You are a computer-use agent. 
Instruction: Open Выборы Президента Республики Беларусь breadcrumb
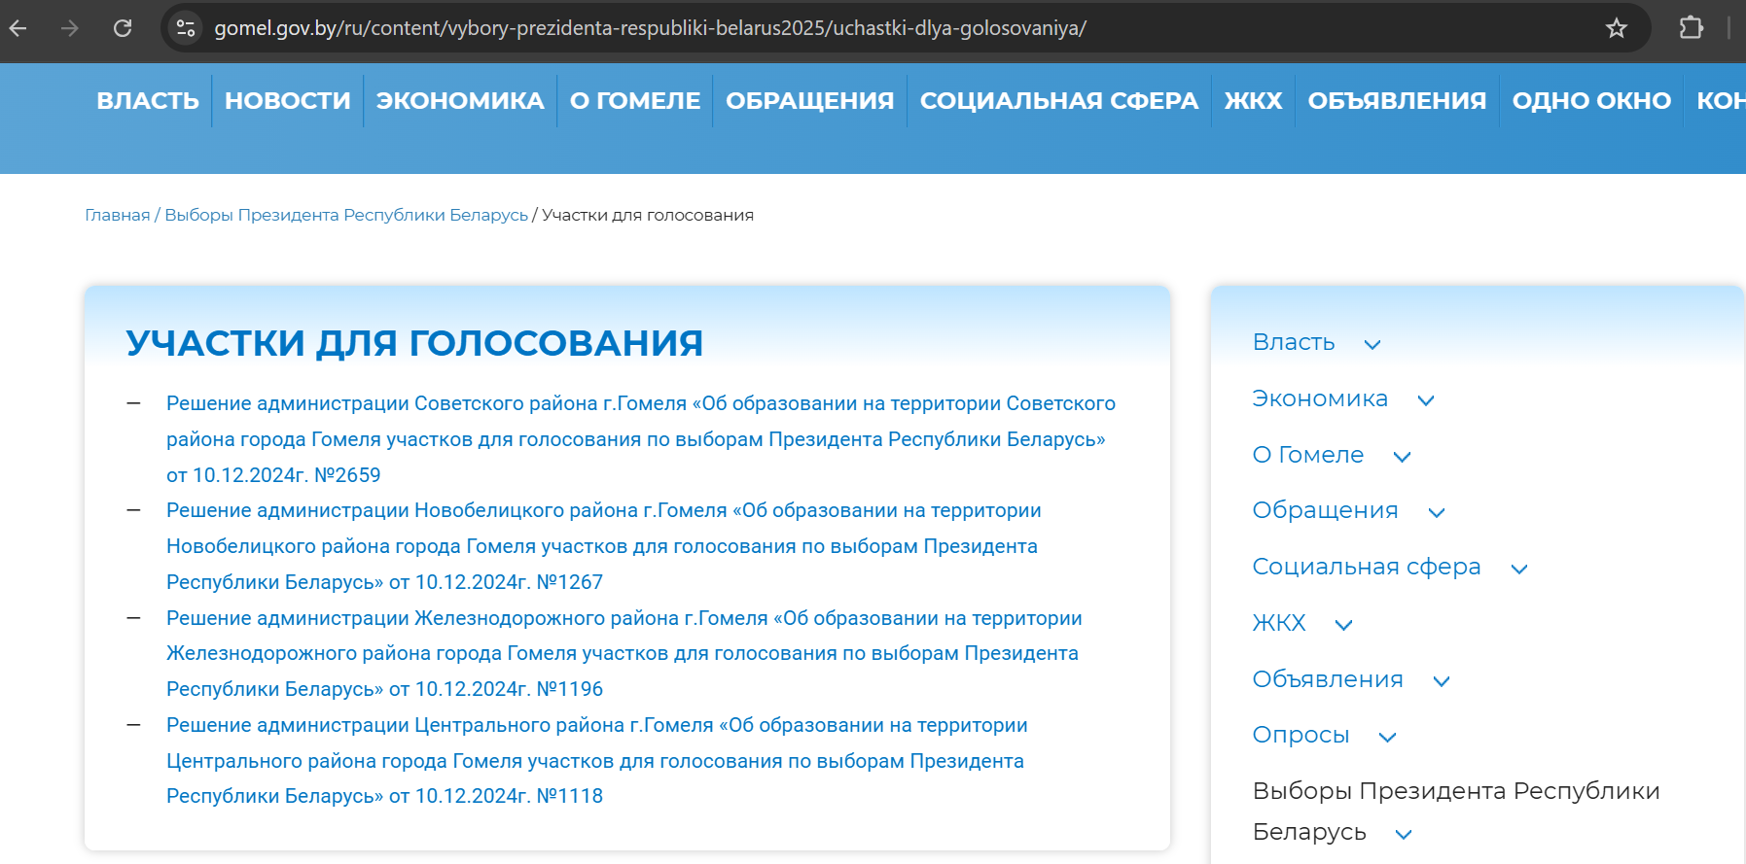(346, 215)
